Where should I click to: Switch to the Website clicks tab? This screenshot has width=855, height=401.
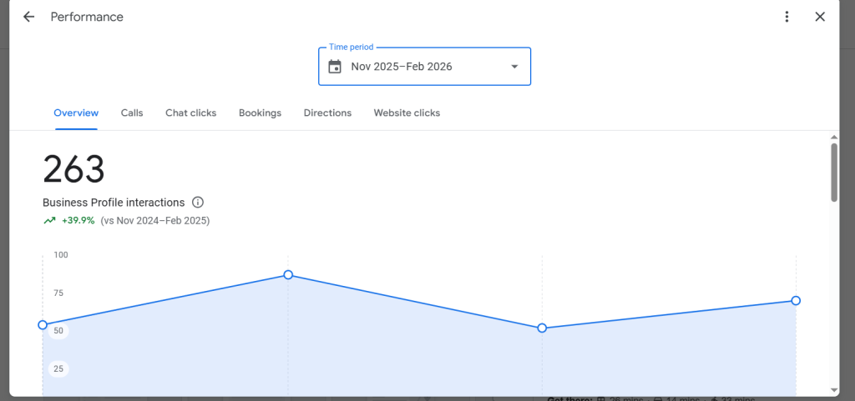point(407,113)
